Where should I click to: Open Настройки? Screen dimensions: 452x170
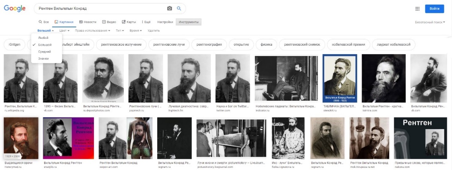click(165, 22)
